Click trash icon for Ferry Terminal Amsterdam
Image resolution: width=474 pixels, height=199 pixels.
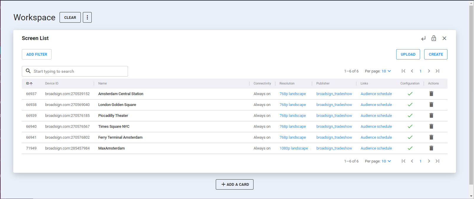pyautogui.click(x=431, y=137)
